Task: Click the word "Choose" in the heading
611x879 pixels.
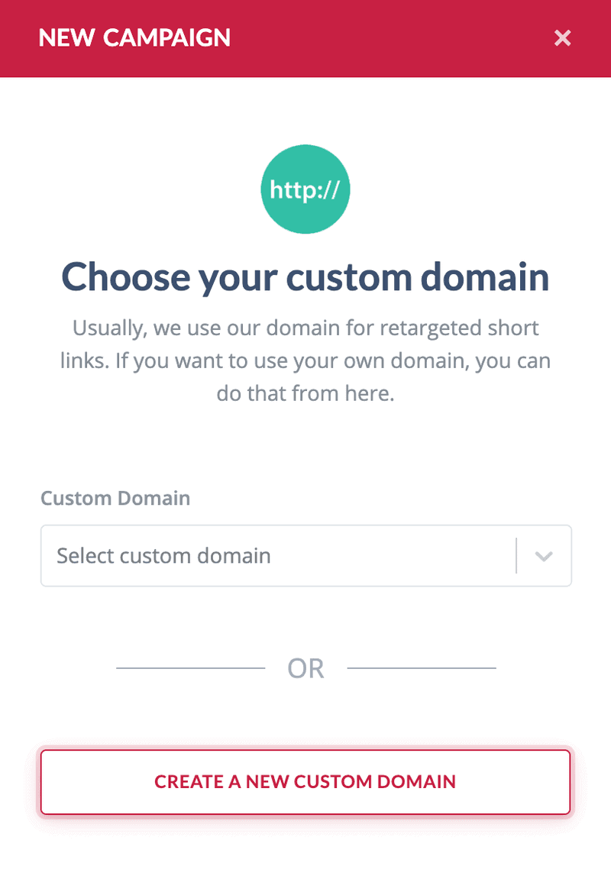Action: tap(125, 277)
